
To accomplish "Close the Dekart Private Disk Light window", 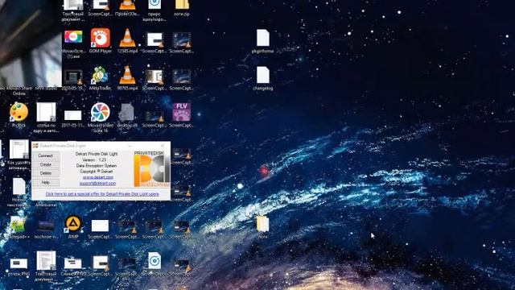I will tap(163, 146).
